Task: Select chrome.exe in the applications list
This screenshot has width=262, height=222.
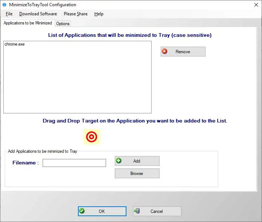Action: click(15, 44)
